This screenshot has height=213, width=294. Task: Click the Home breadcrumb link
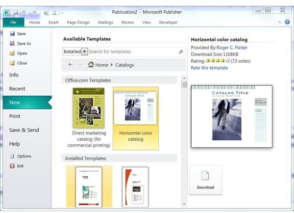click(x=98, y=65)
